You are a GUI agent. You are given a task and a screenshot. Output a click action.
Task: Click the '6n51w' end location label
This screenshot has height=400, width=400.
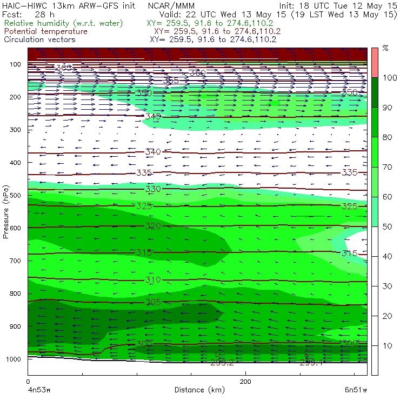coord(356,390)
